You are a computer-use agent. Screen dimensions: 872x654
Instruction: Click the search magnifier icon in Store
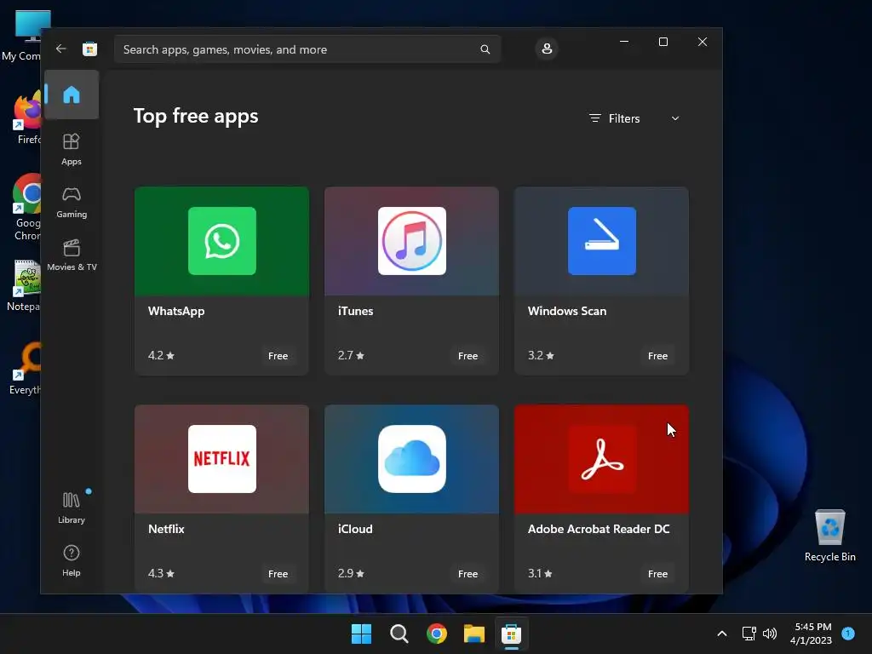coord(485,49)
